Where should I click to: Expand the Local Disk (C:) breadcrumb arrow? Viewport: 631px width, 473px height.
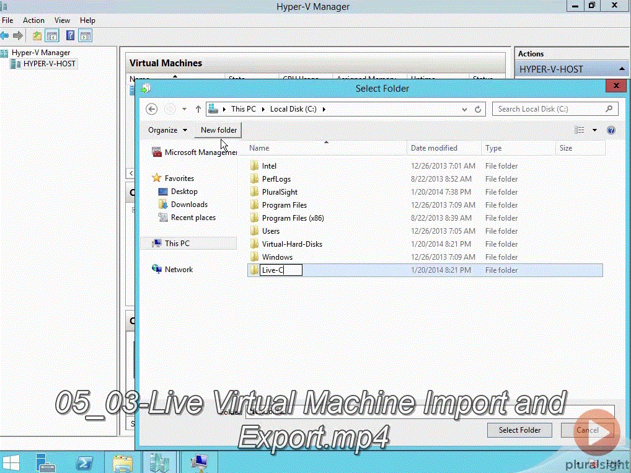(x=324, y=109)
